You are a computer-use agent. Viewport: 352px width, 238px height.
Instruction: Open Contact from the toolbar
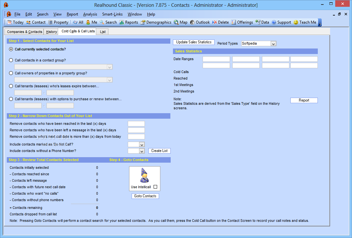pos(36,22)
